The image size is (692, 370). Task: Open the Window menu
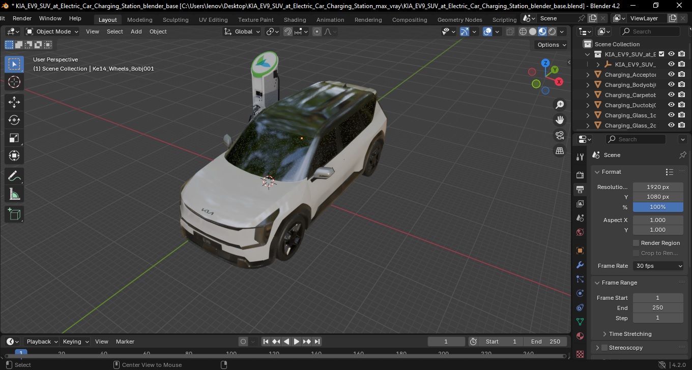pyautogui.click(x=50, y=18)
